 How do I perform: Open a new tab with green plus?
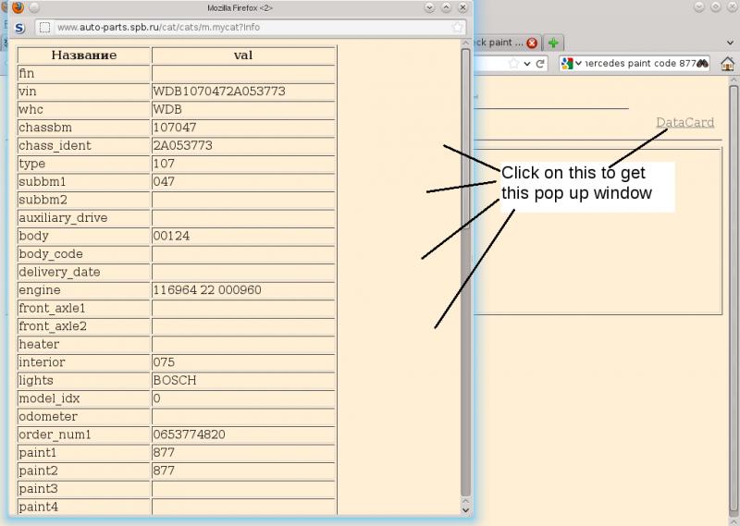tap(553, 43)
